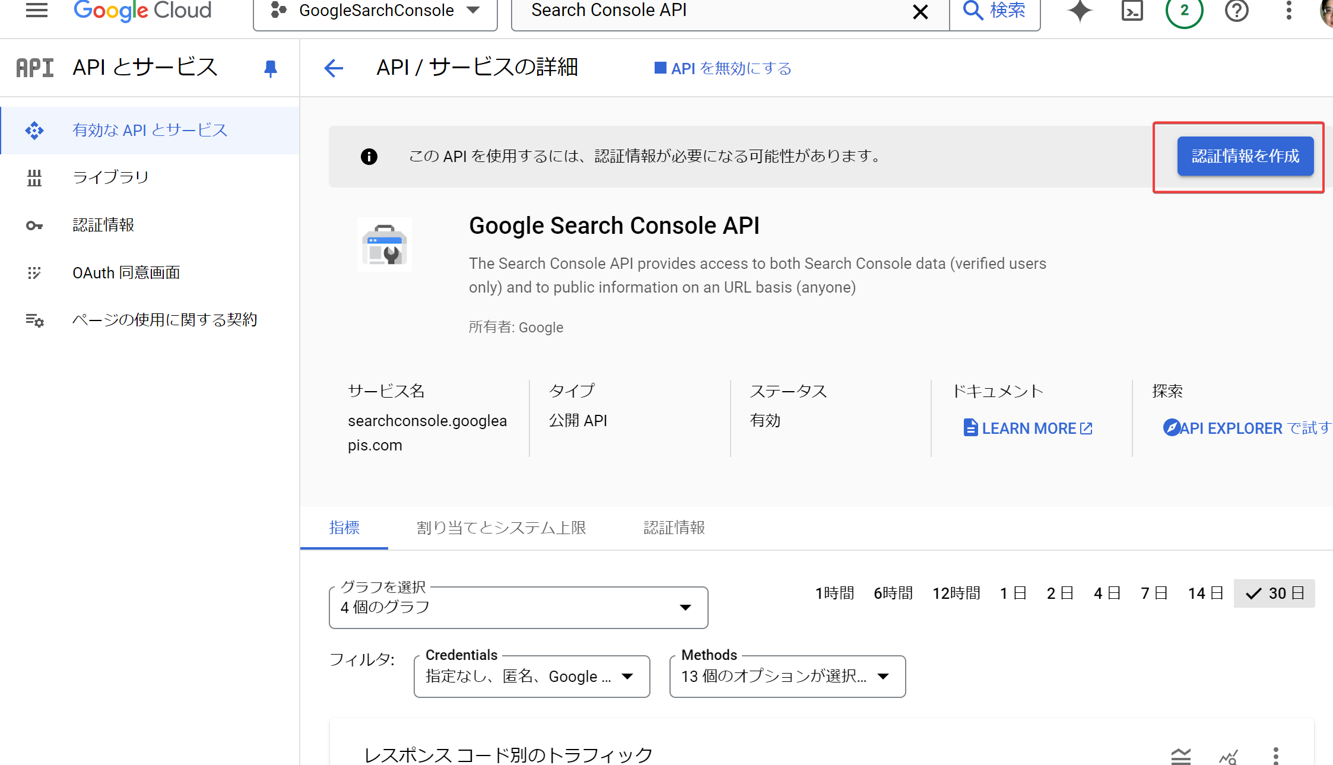Open the LEARN MORE documentation link
Screen dimensions: 1333x765
1027,428
